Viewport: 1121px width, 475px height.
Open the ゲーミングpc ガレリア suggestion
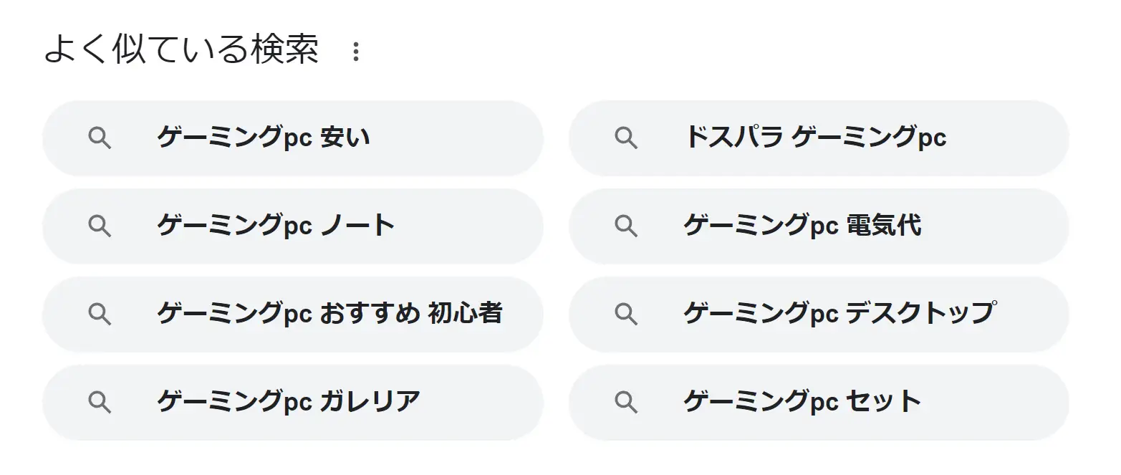pos(293,402)
